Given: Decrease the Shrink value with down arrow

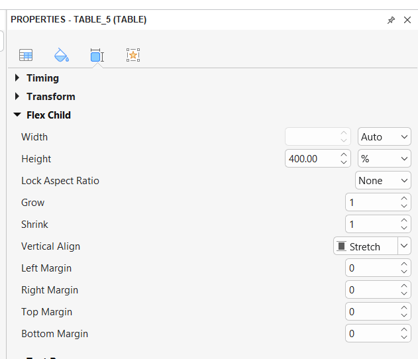Looking at the screenshot, I should point(404,229).
